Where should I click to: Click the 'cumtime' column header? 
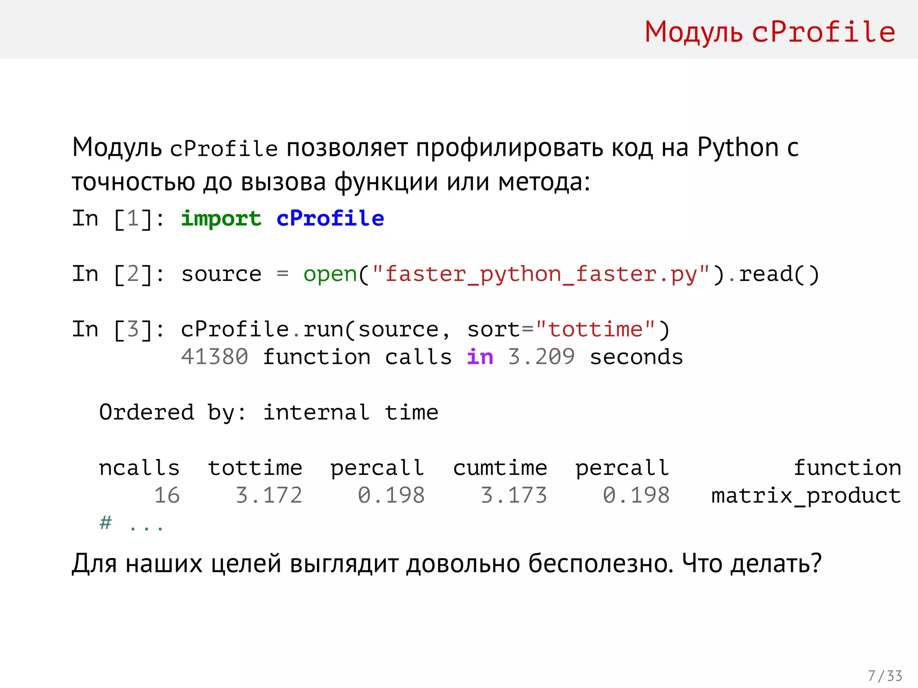pyautogui.click(x=500, y=468)
